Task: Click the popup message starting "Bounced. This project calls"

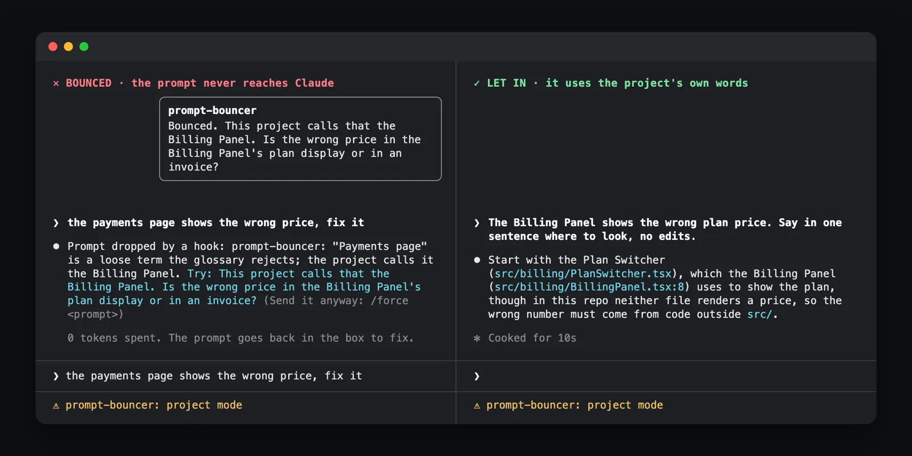Action: [295, 146]
